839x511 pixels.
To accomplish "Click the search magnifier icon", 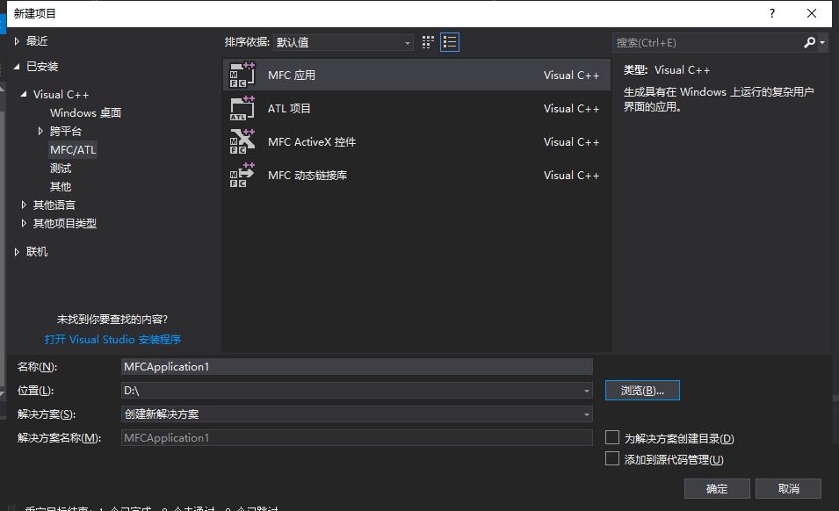I will [810, 42].
